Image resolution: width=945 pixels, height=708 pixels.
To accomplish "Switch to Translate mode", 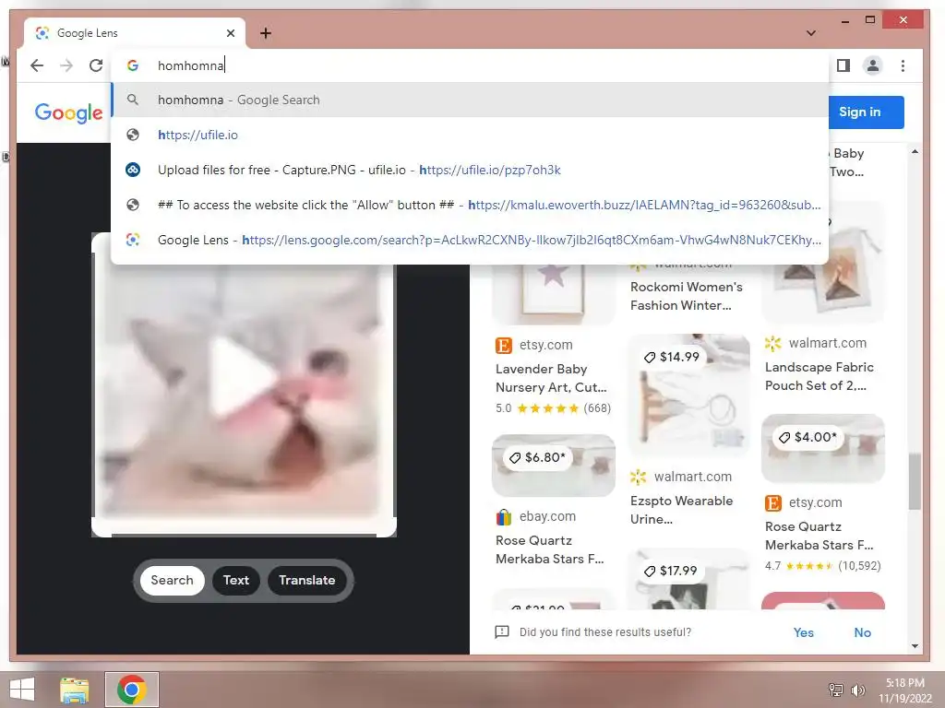I will [x=306, y=581].
